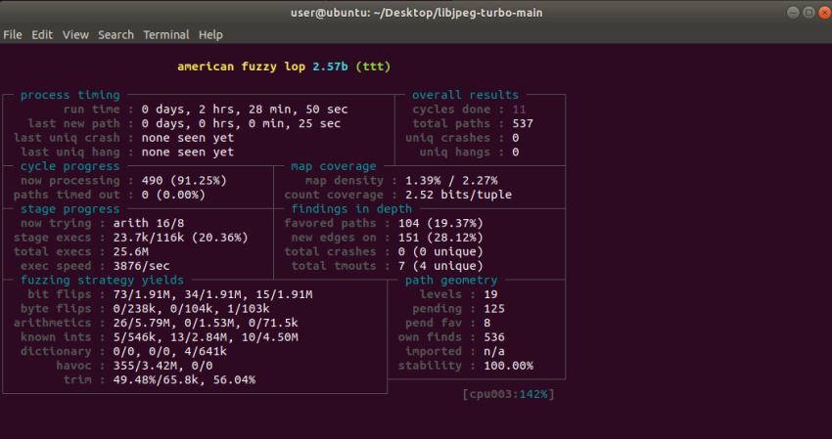Click last uniq crash 'none seen yet'
The width and height of the screenshot is (832, 439).
187,138
